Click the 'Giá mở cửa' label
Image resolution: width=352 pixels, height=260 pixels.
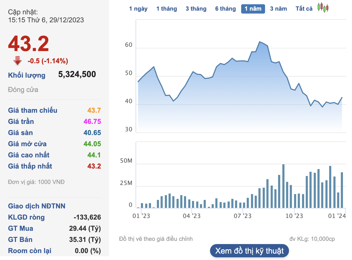coord(27,144)
